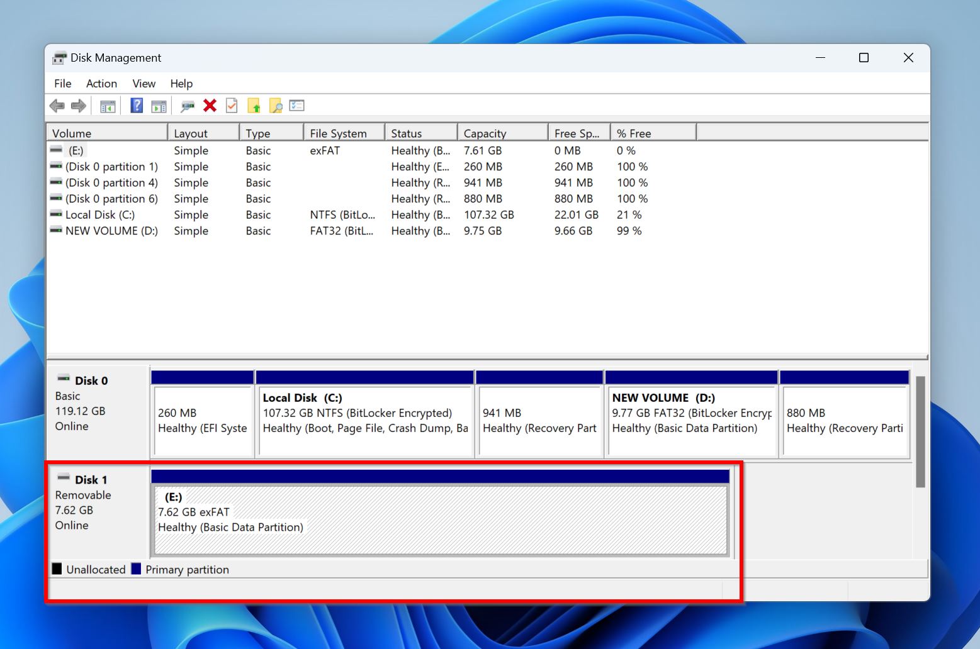
Task: Click the settings checklist toolbar icon
Action: click(296, 106)
